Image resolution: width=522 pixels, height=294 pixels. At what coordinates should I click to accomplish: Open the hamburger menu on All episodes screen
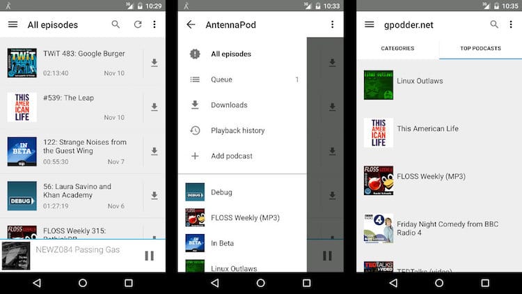(13, 24)
